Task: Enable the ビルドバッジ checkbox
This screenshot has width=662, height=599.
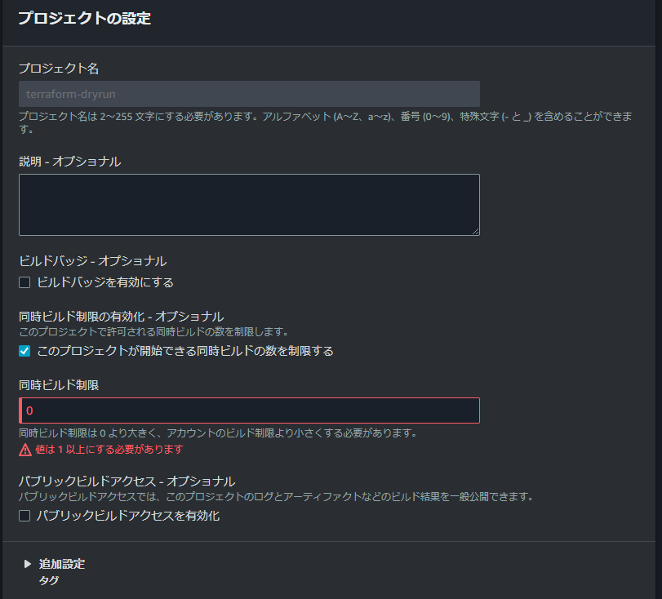Action: tap(24, 282)
